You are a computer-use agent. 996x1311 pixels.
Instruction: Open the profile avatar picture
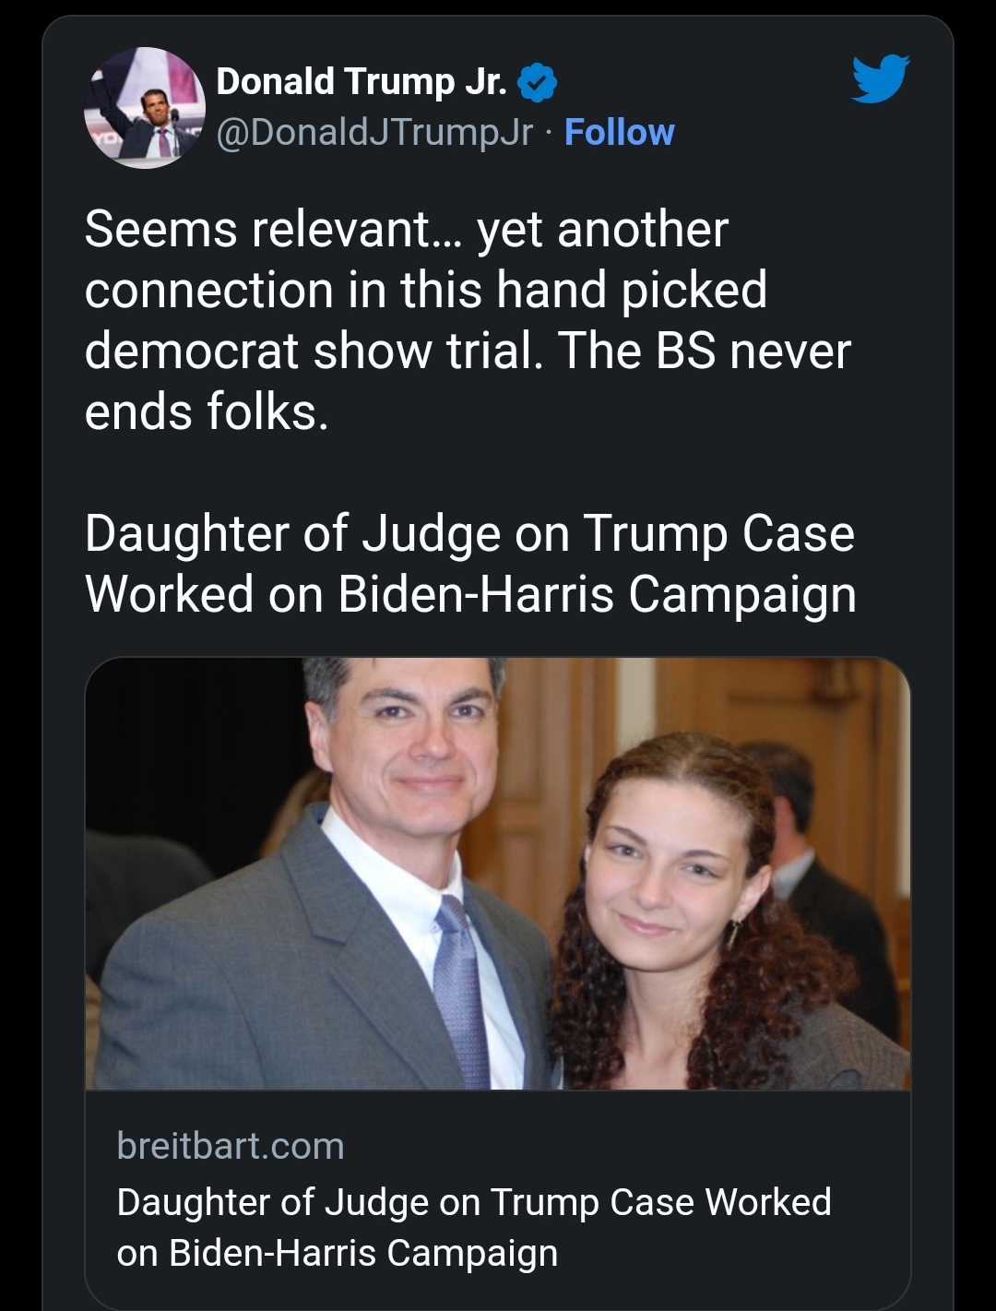144,107
